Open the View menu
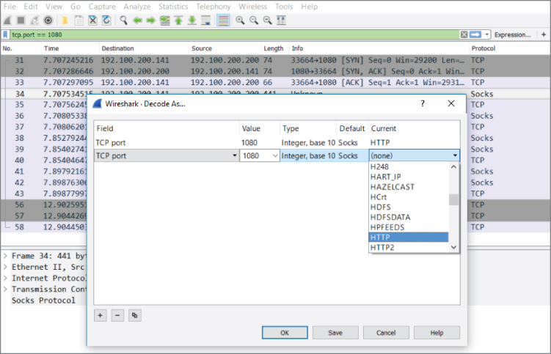 [x=54, y=7]
